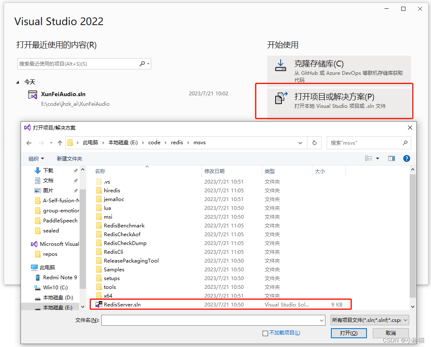Click the Cancel (取消) button
431x347 pixels.
click(391, 333)
